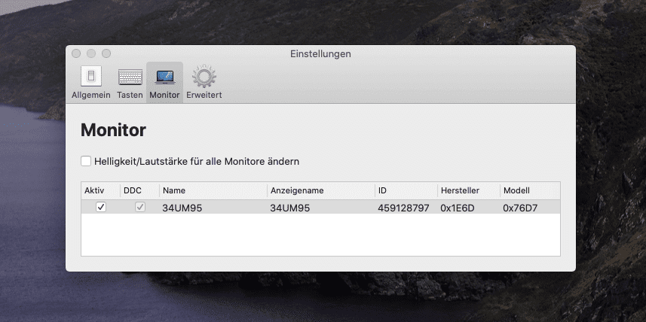Click the DDC column header
646x322 pixels.
click(139, 191)
